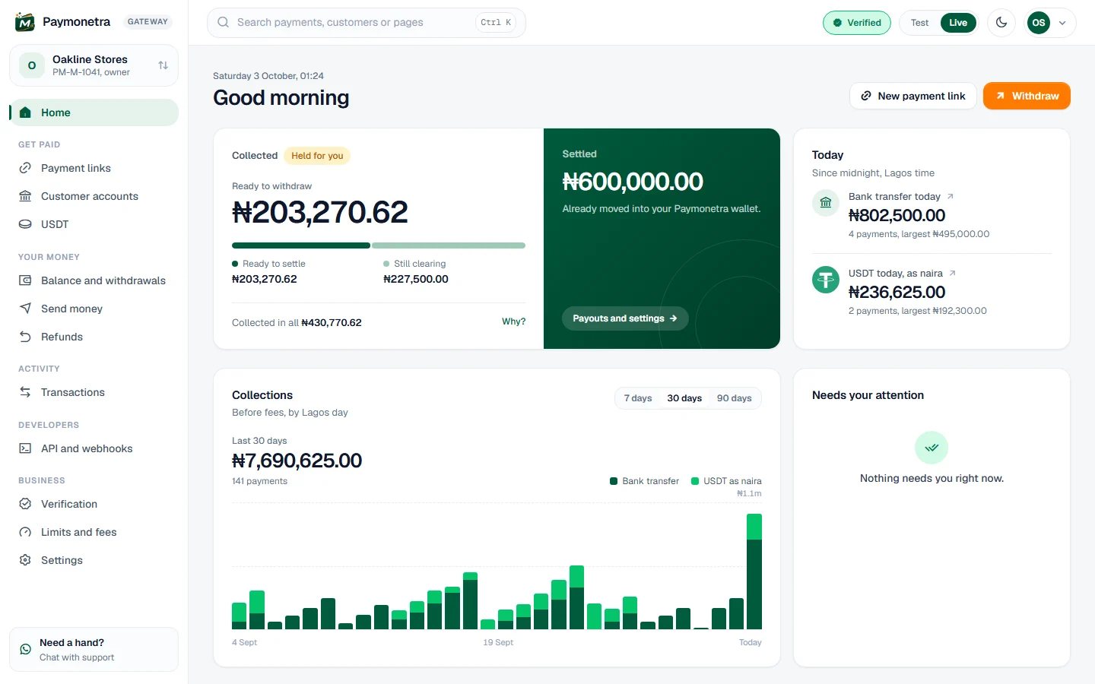The width and height of the screenshot is (1095, 684).
Task: Switch to Live mode
Action: 958,23
